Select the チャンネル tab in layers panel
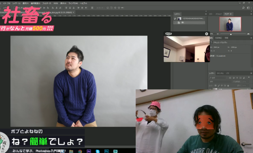The height and width of the screenshot is (153, 253). [x=220, y=73]
